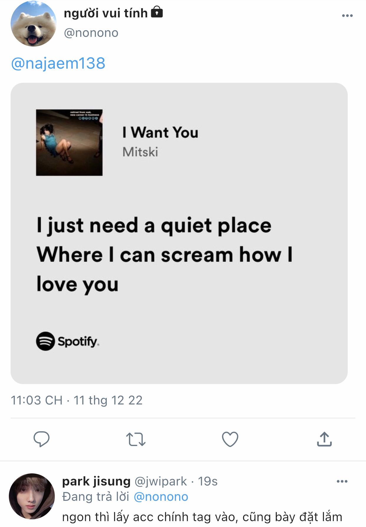The height and width of the screenshot is (527, 366).
Task: Click park jisung display name
Action: click(x=96, y=481)
